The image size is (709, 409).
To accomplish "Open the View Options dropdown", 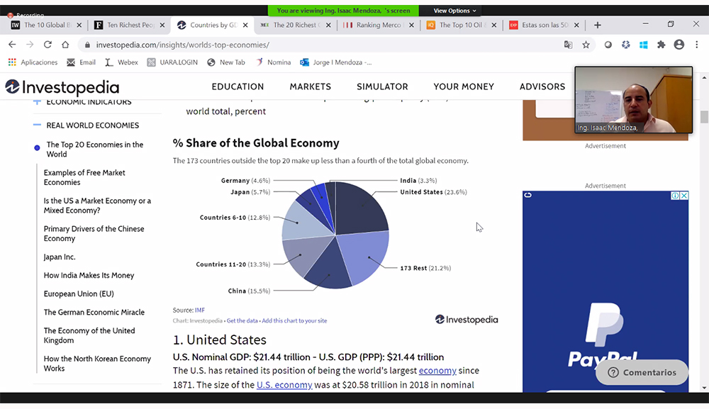I will 455,11.
